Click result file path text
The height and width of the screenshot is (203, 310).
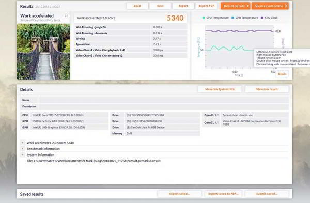[94, 161]
